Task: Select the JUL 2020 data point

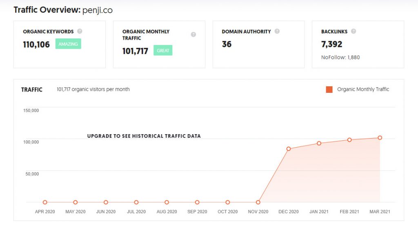Action: click(x=136, y=202)
